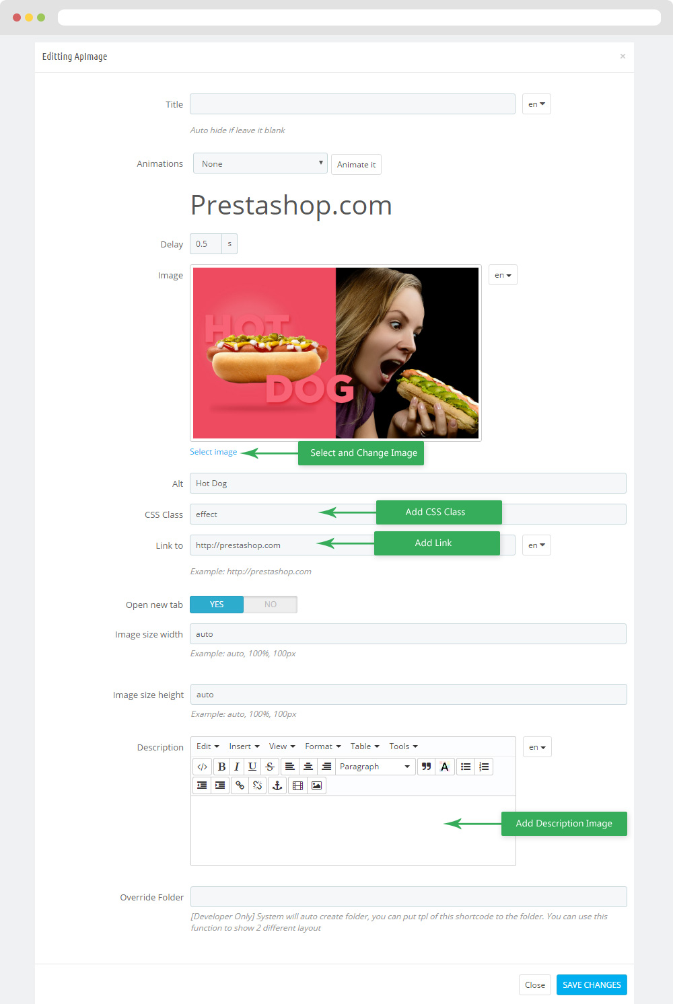Open the Title language en dropdown
The height and width of the screenshot is (1004, 673).
point(536,104)
